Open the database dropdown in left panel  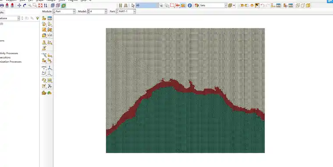10,18
